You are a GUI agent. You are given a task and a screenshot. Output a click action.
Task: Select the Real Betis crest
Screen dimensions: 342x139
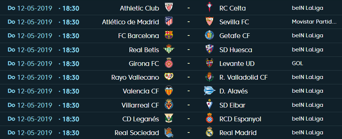(x=168, y=49)
